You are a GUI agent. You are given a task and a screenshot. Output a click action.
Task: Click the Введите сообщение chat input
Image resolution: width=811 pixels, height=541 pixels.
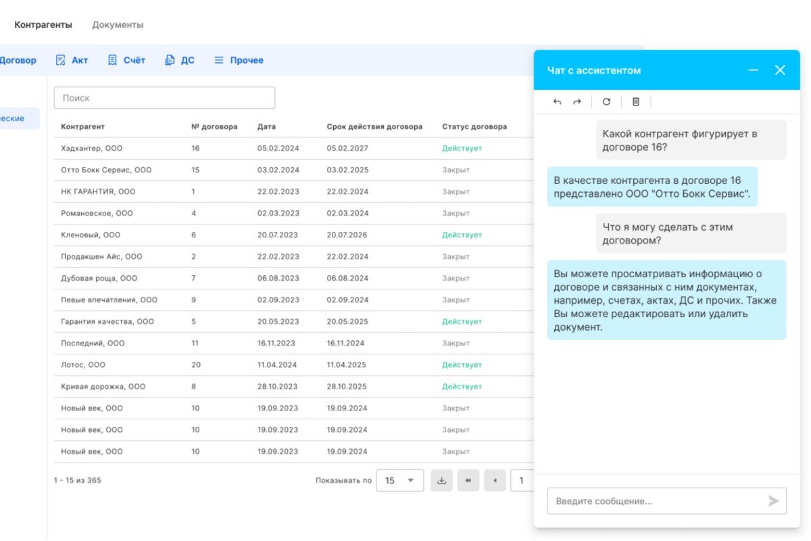pyautogui.click(x=666, y=501)
